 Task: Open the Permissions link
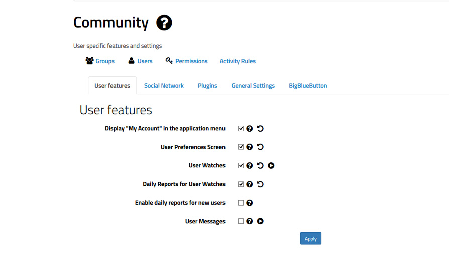click(186, 61)
